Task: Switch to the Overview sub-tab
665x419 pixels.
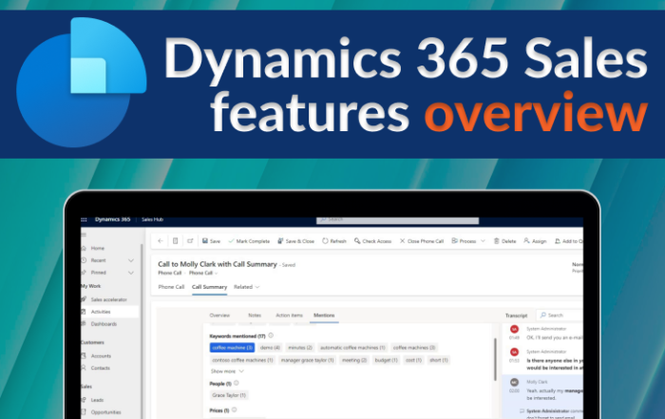Action: coord(219,315)
